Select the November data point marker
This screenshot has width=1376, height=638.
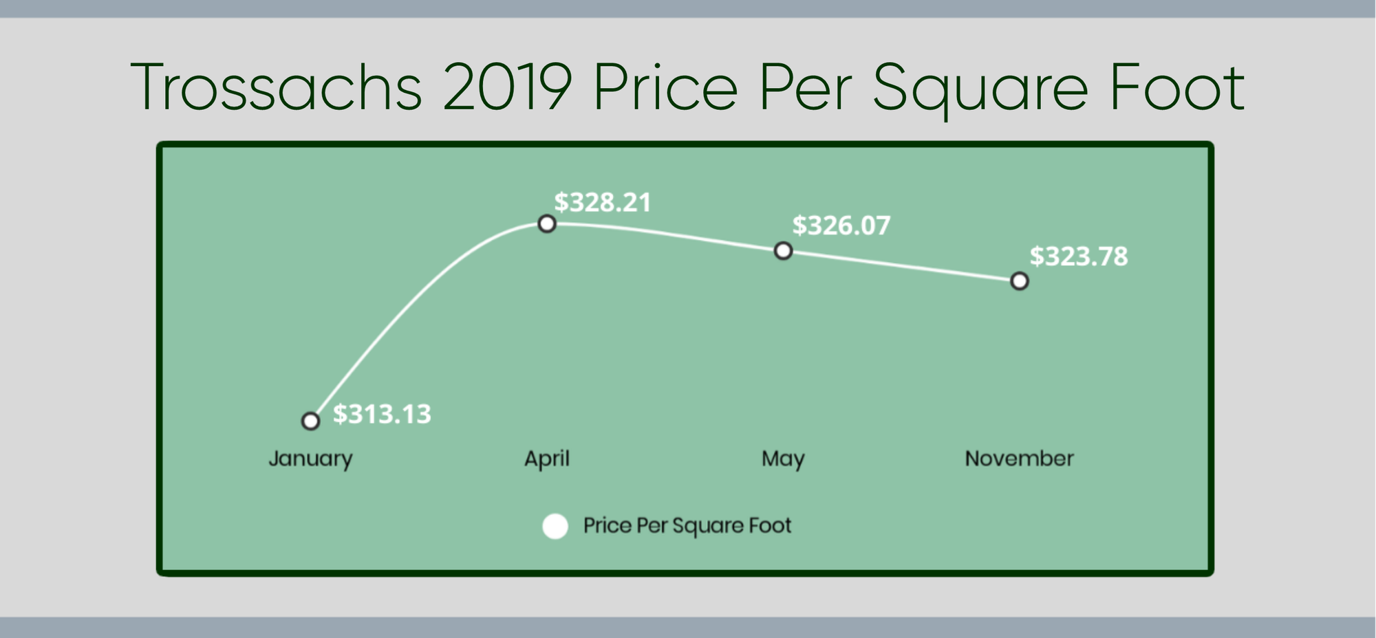point(1020,281)
